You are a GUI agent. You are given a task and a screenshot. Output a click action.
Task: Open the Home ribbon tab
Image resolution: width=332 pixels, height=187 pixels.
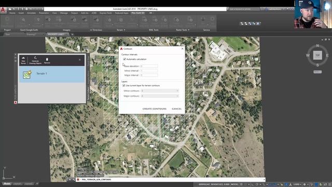point(12,13)
